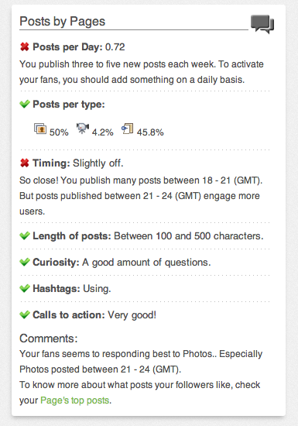
Task: Click the 50% photo percentage value
Action: (59, 132)
